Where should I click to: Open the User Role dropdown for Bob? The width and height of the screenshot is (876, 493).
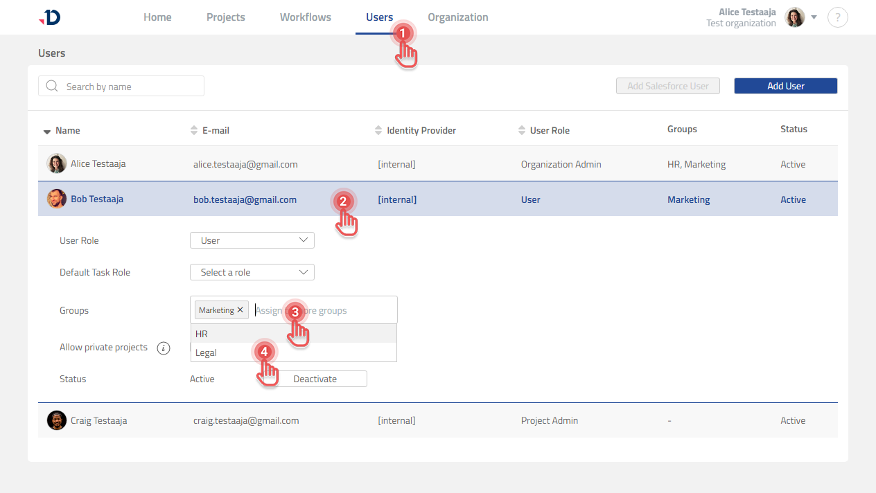click(x=252, y=240)
